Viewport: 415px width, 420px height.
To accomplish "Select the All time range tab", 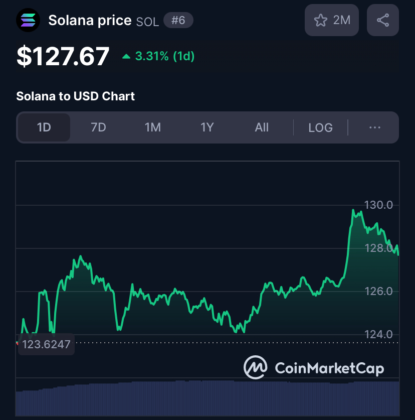I will pyautogui.click(x=262, y=127).
